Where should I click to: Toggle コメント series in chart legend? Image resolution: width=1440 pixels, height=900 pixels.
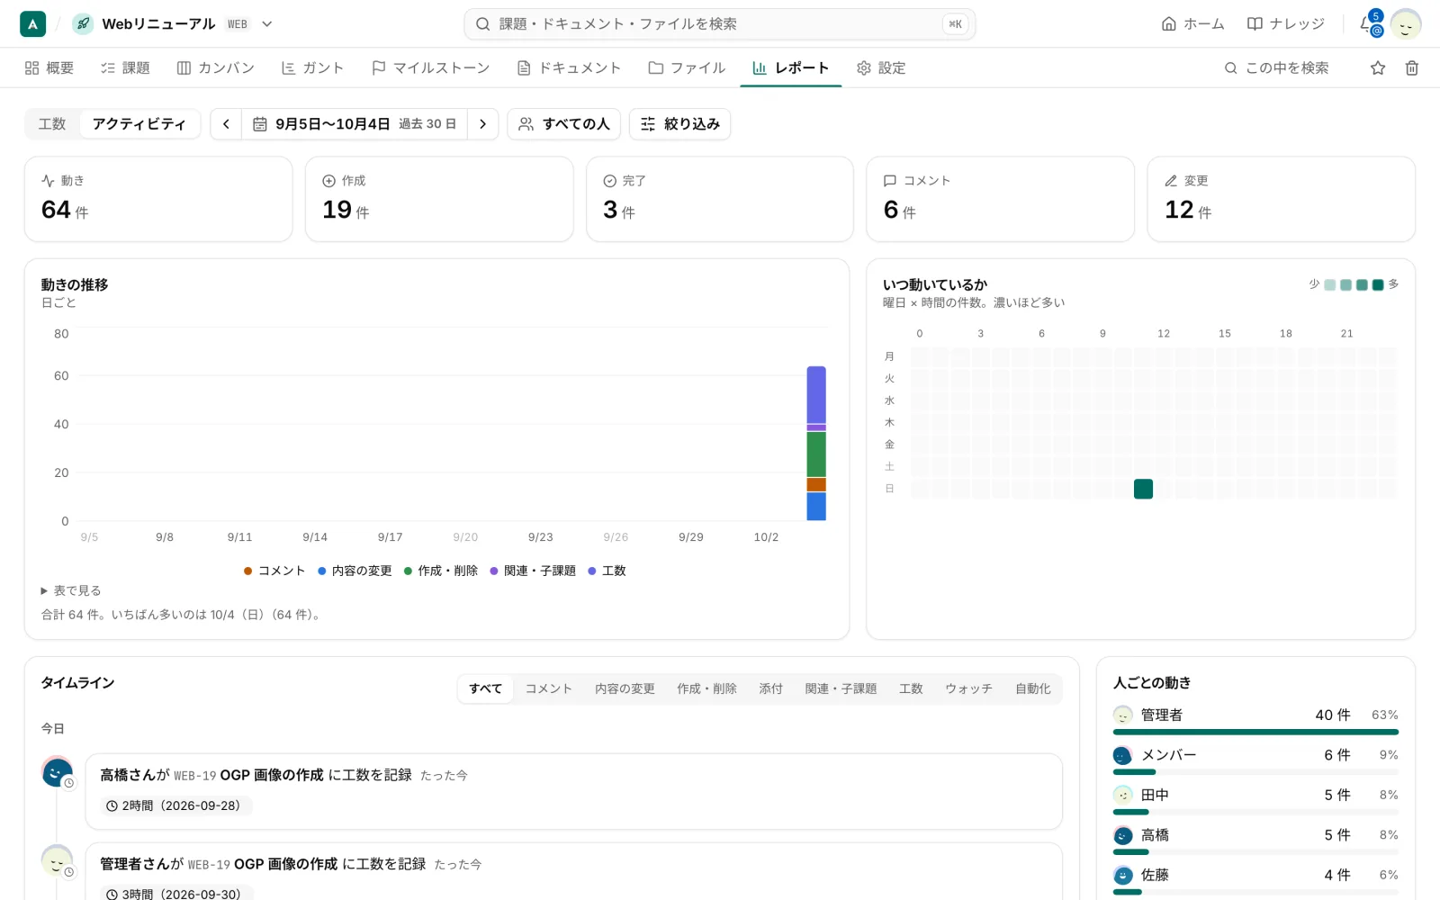(x=274, y=571)
